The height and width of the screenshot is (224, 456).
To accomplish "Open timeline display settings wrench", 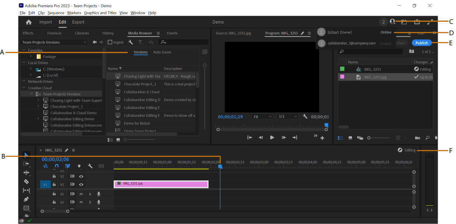I will [x=90, y=166].
